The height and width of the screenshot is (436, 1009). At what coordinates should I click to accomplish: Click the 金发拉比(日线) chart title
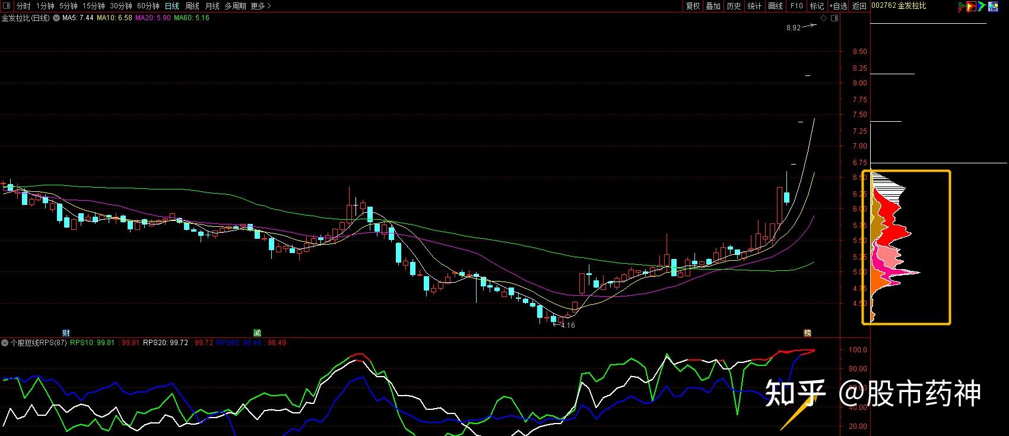coord(26,18)
